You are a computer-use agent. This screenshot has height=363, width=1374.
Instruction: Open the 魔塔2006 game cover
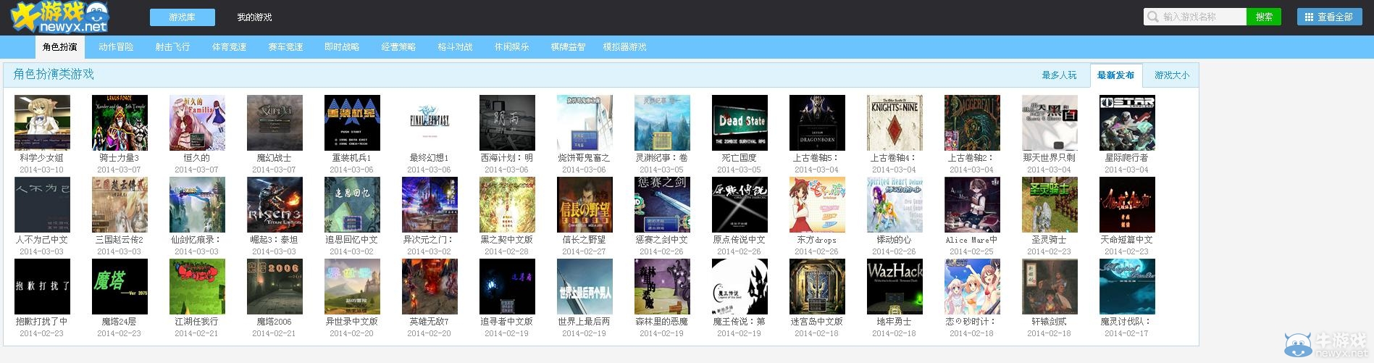pyautogui.click(x=275, y=286)
